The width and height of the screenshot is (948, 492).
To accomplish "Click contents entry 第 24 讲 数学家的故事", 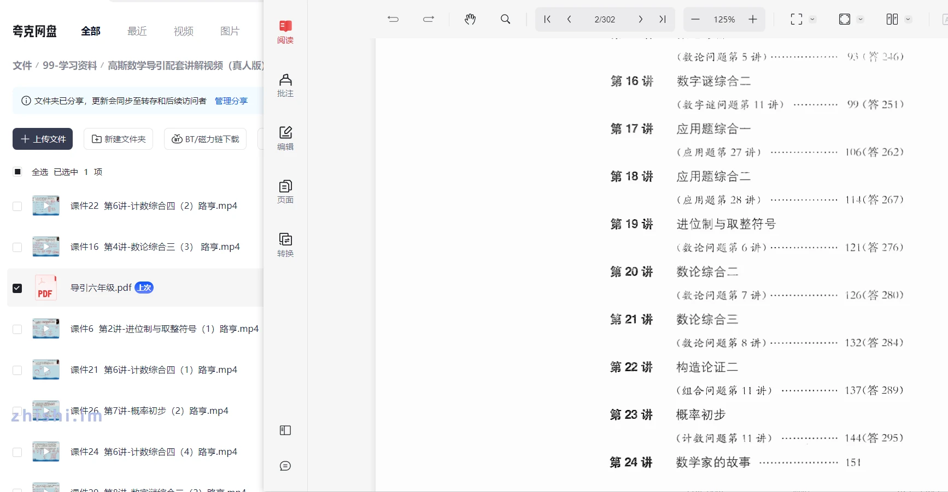I will coord(736,462).
